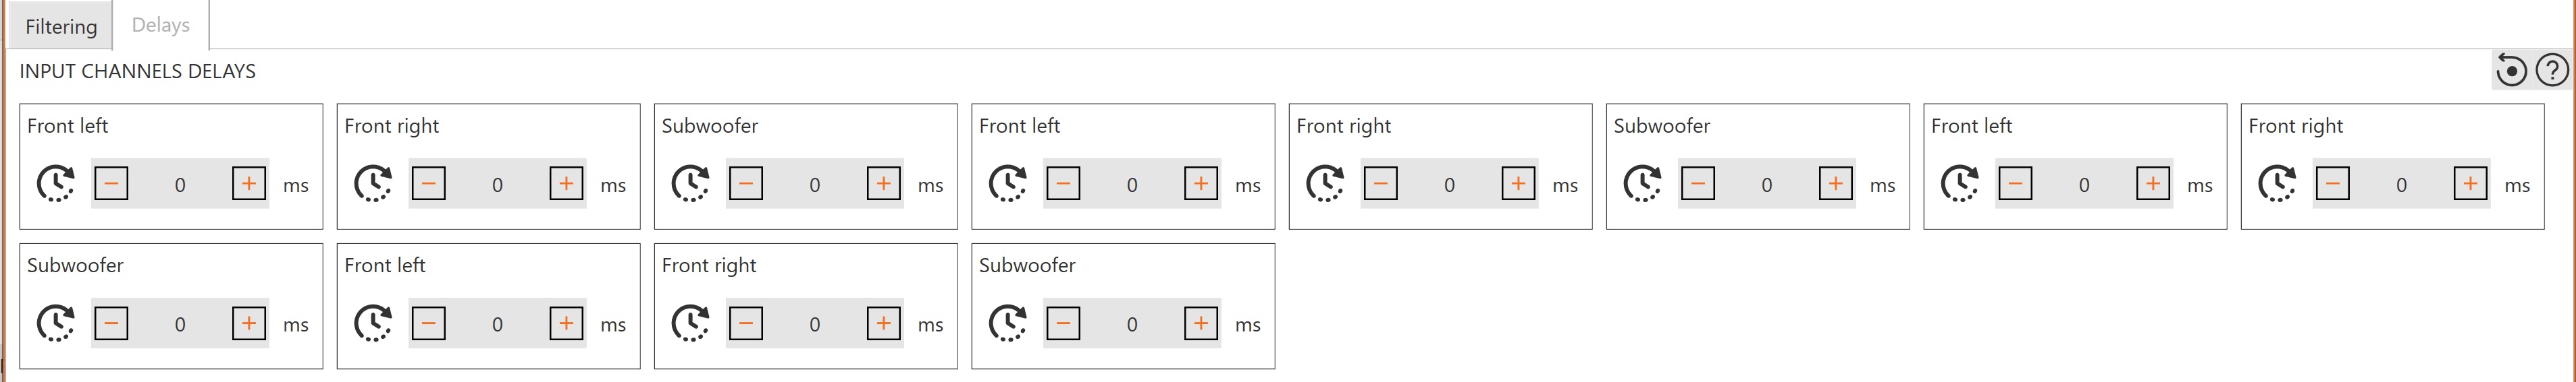Open the help question mark icon
Image resolution: width=2576 pixels, height=382 pixels.
coord(2552,71)
